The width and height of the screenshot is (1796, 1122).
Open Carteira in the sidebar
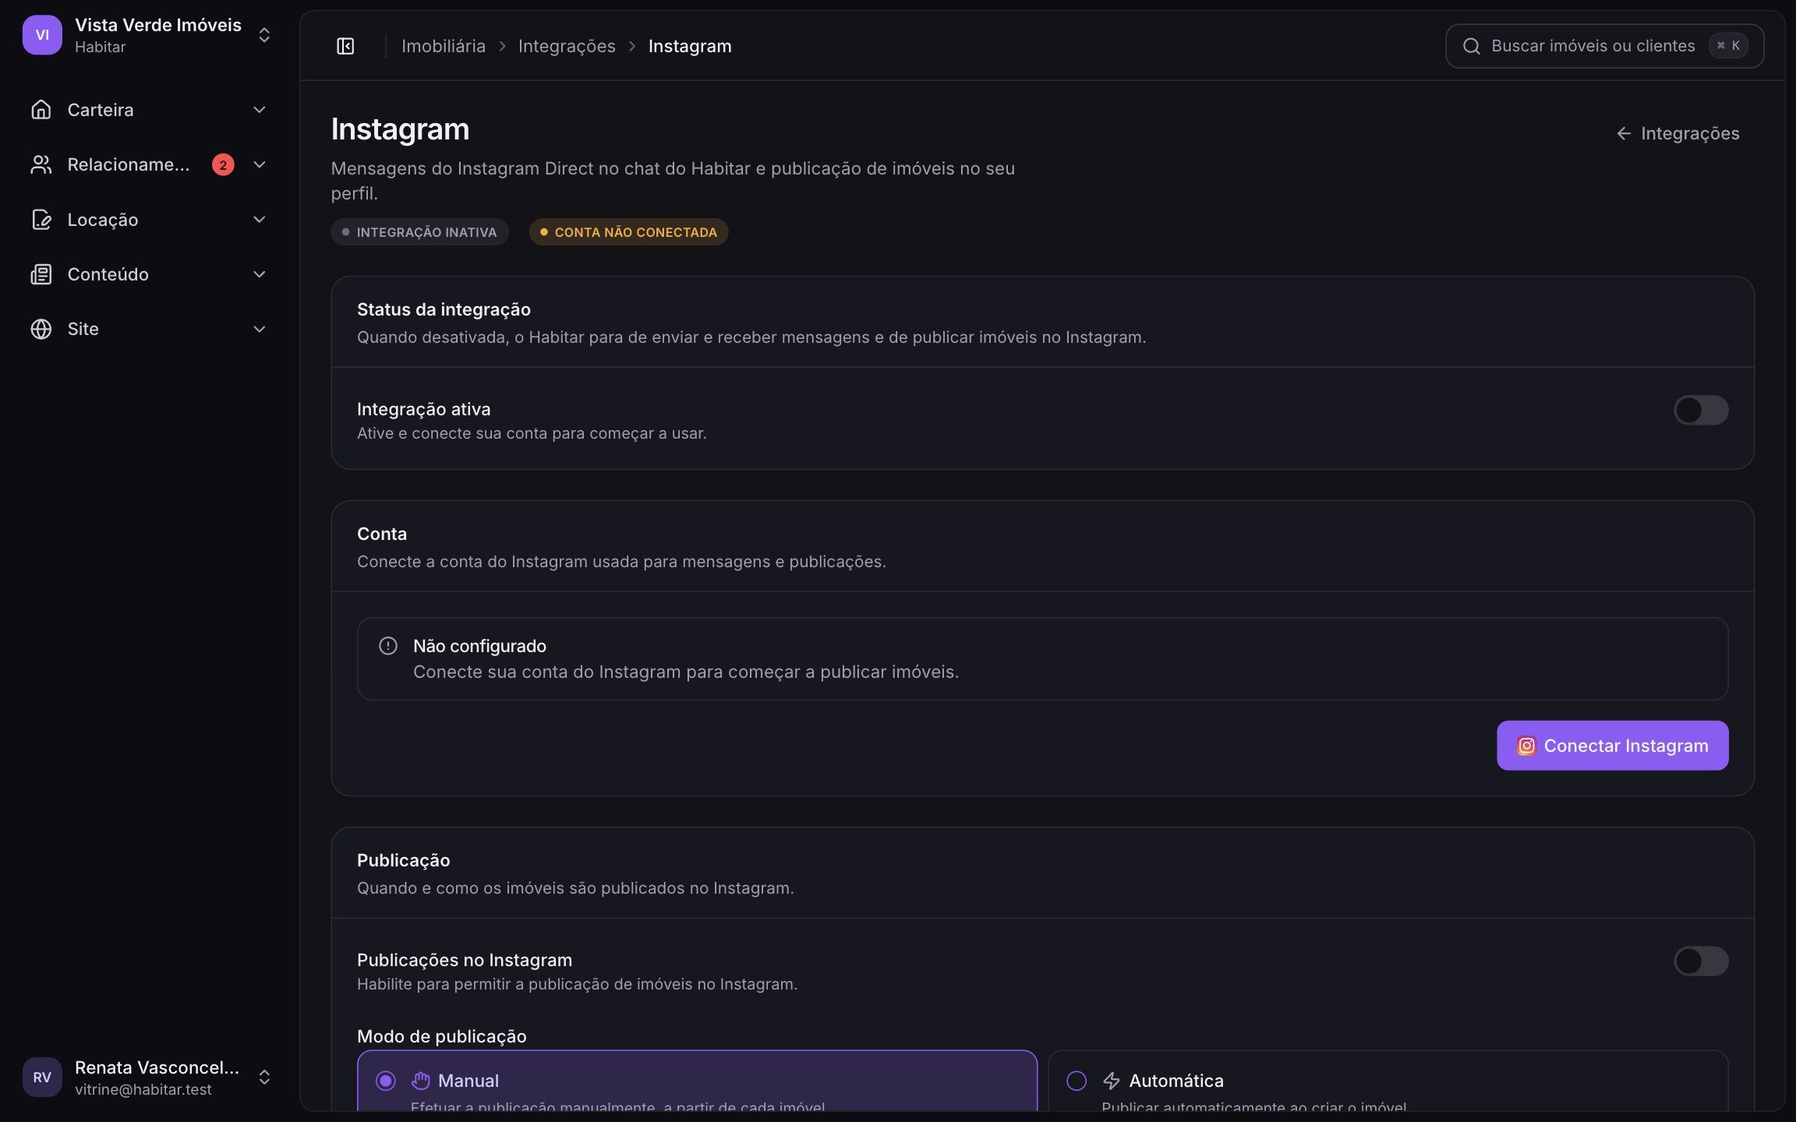(x=148, y=110)
